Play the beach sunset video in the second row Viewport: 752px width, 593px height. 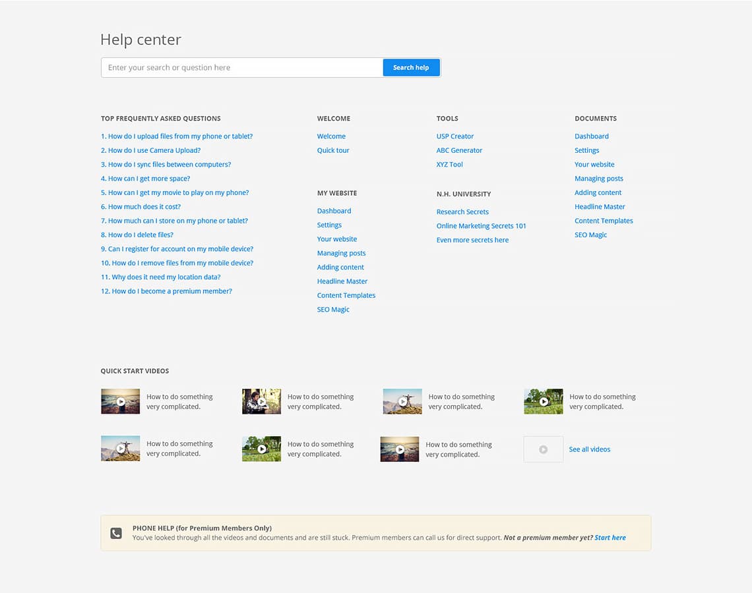coord(399,449)
